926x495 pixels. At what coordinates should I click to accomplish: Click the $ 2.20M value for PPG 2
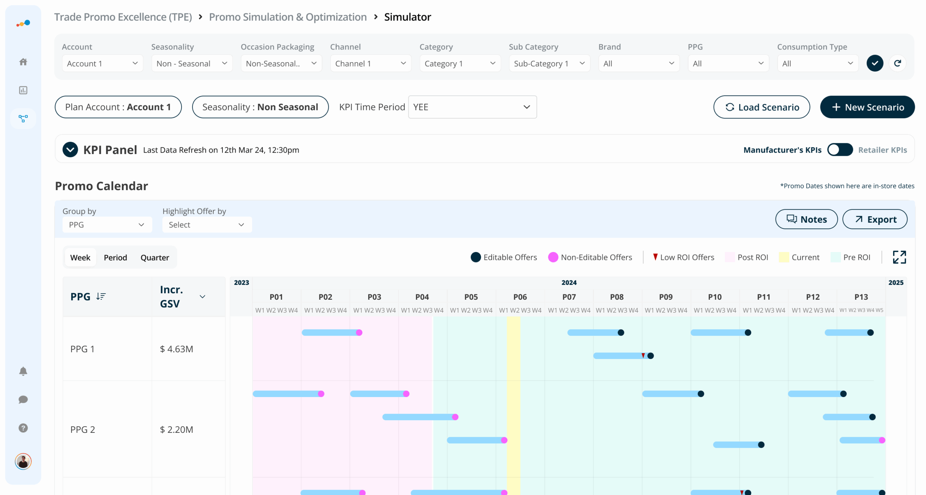point(177,430)
